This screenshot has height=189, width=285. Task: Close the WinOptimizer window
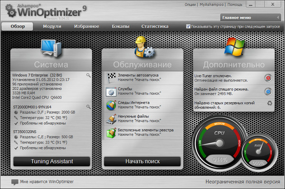click(x=273, y=4)
